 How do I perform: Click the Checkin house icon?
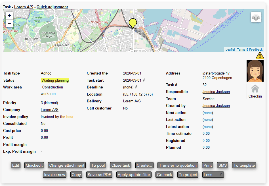click(255, 89)
